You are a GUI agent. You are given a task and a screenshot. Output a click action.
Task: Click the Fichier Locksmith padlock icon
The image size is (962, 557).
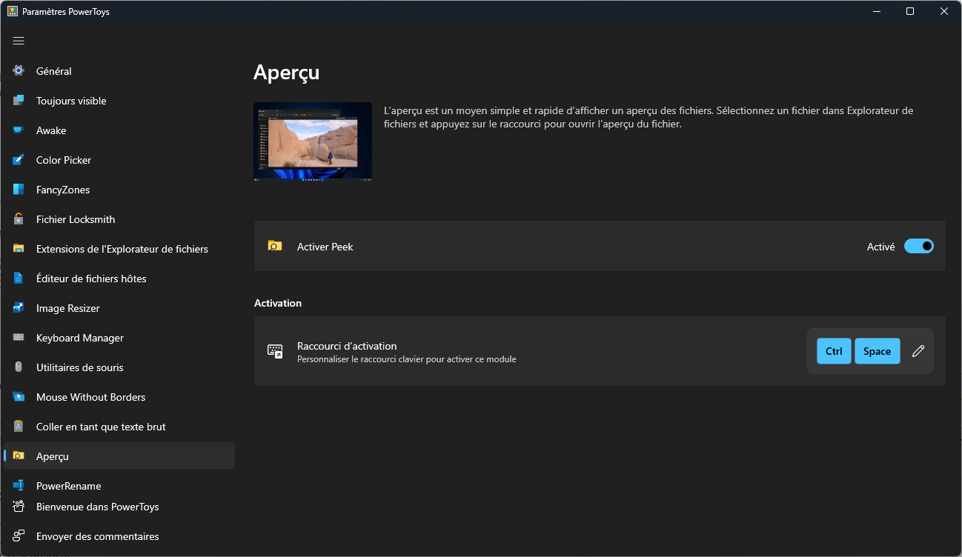click(x=19, y=219)
